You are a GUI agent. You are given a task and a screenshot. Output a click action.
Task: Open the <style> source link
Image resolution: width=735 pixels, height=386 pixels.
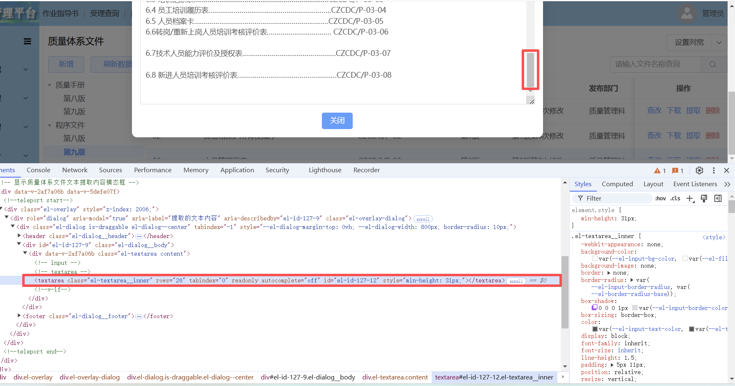714,237
